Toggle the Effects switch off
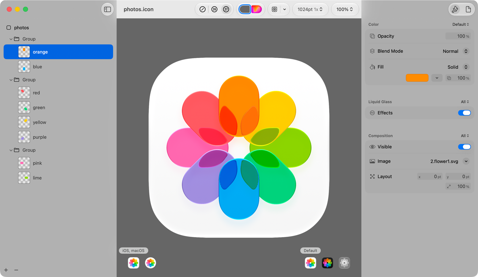This screenshot has width=478, height=277. [464, 113]
